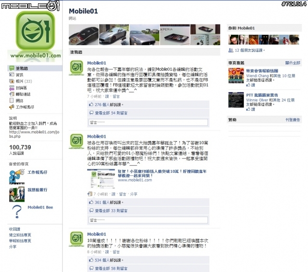
Task: Open the PTT 批踢踢實業坊 page link
Action: click(x=262, y=95)
